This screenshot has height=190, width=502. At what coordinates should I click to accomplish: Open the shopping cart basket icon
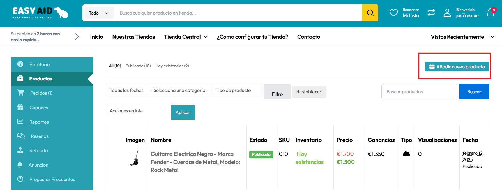491,13
